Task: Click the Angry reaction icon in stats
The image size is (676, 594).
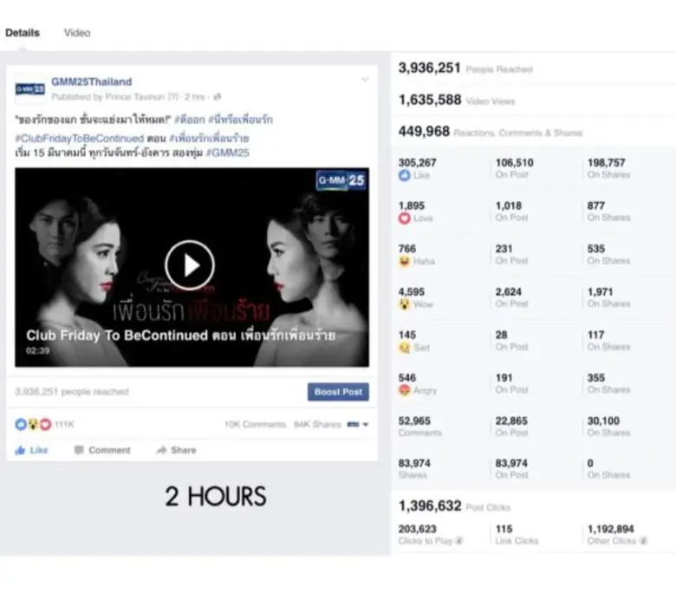Action: click(x=404, y=390)
